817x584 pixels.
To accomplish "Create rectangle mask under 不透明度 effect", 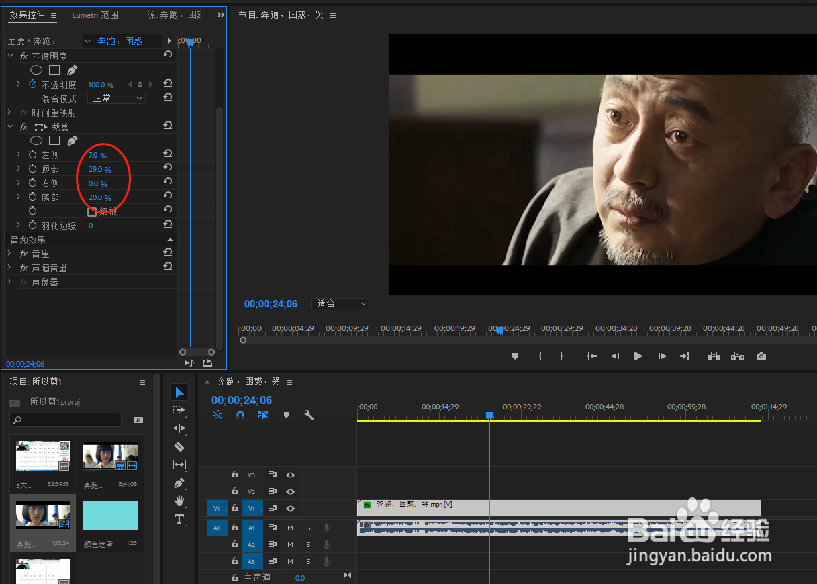I will pyautogui.click(x=54, y=70).
